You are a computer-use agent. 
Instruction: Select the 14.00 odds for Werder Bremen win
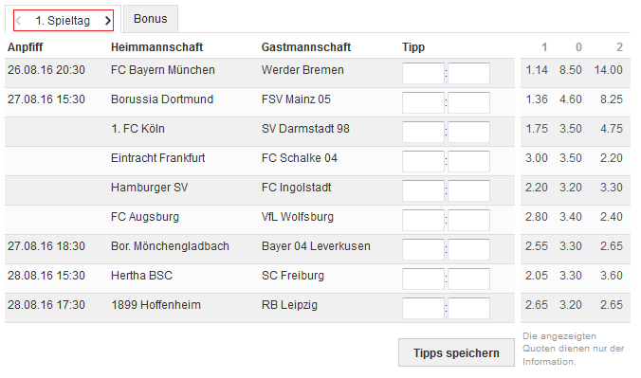[x=609, y=70]
